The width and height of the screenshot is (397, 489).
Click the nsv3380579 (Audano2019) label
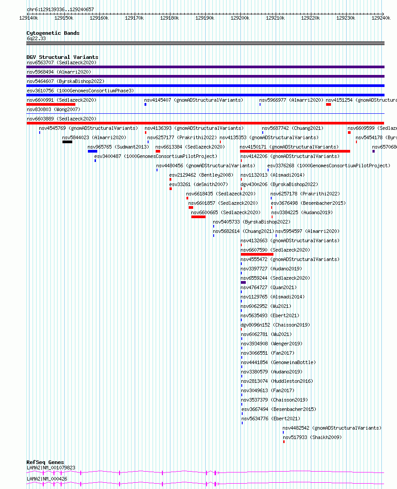[x=272, y=371]
